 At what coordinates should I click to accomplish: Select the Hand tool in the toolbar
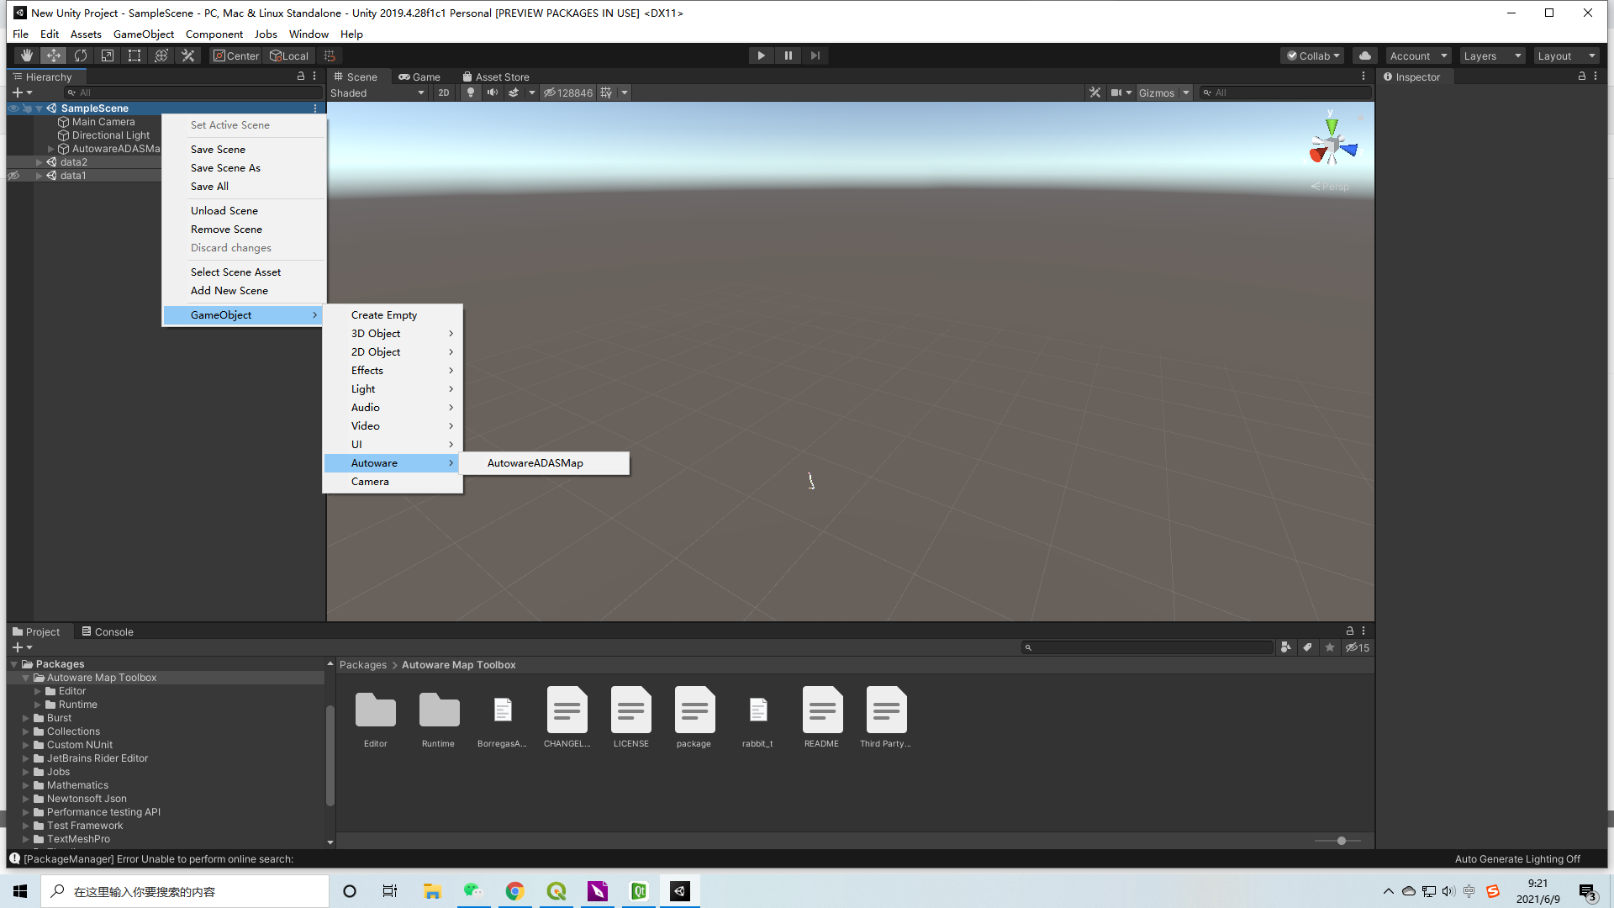point(25,55)
